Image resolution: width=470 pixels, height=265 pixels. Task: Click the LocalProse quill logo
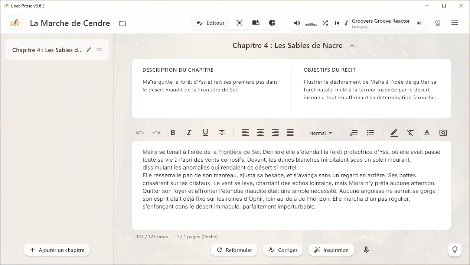[15, 23]
